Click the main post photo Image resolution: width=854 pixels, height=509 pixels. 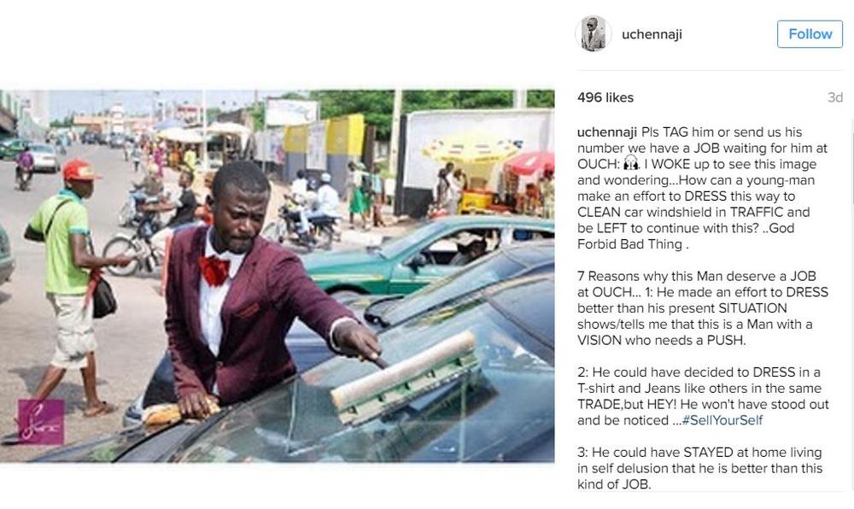click(x=278, y=276)
